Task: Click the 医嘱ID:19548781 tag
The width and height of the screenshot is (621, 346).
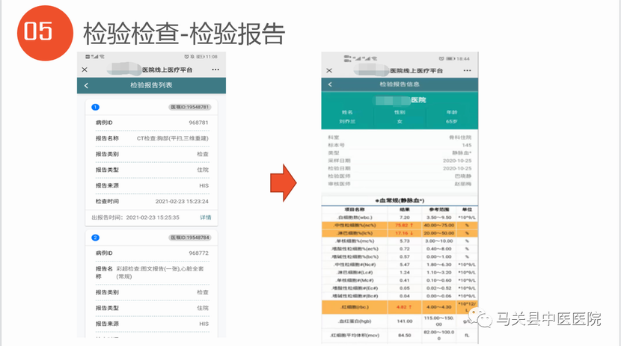Action: tap(190, 107)
